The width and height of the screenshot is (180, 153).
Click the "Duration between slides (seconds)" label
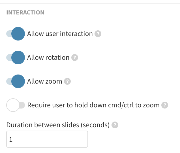coord(58,125)
